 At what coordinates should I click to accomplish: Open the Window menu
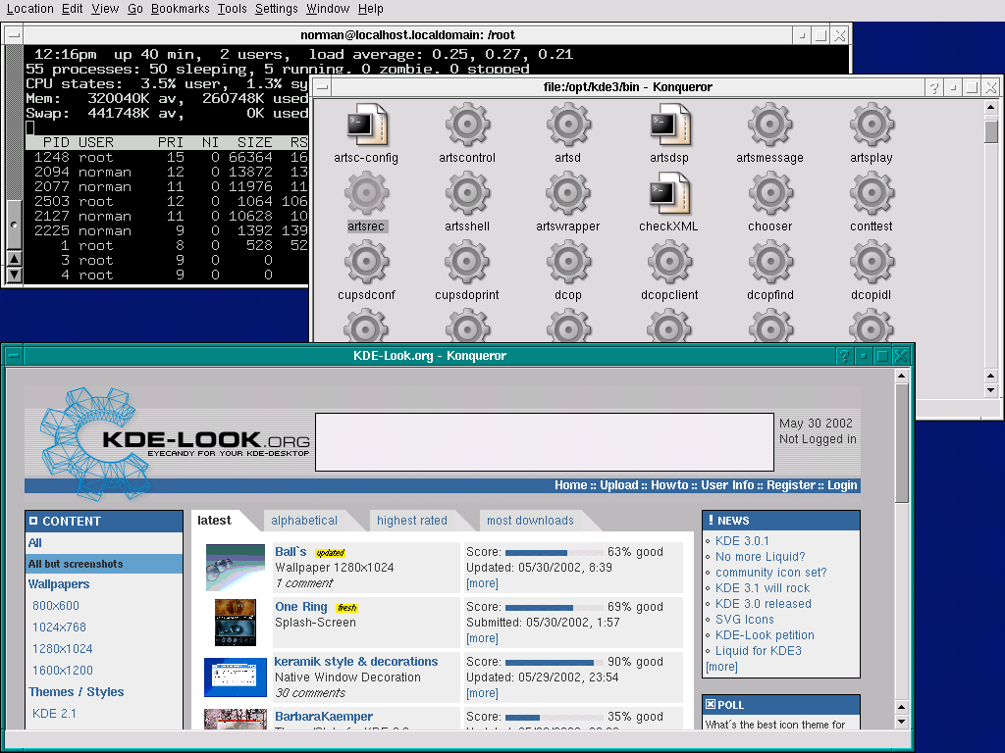328,9
